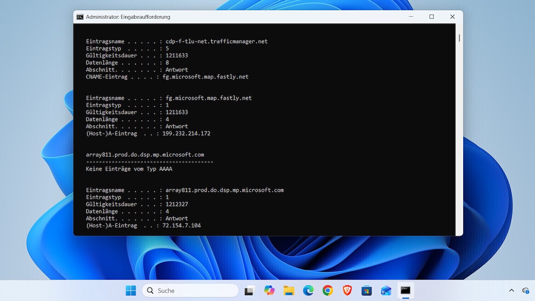Open Task View from the taskbar
535x301 pixels.
click(x=249, y=290)
